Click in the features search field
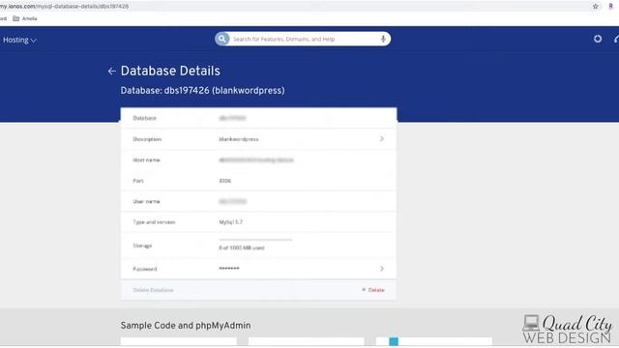Screen dimensions: 619x348 [304, 39]
